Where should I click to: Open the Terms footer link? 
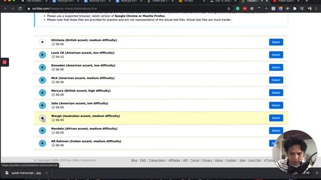coord(195,160)
